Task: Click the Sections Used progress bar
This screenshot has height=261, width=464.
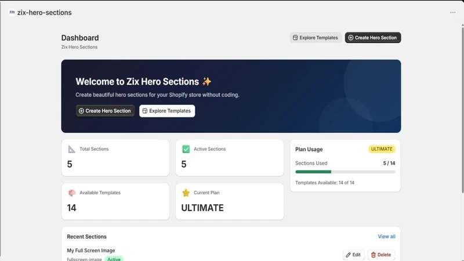Action: 345,172
